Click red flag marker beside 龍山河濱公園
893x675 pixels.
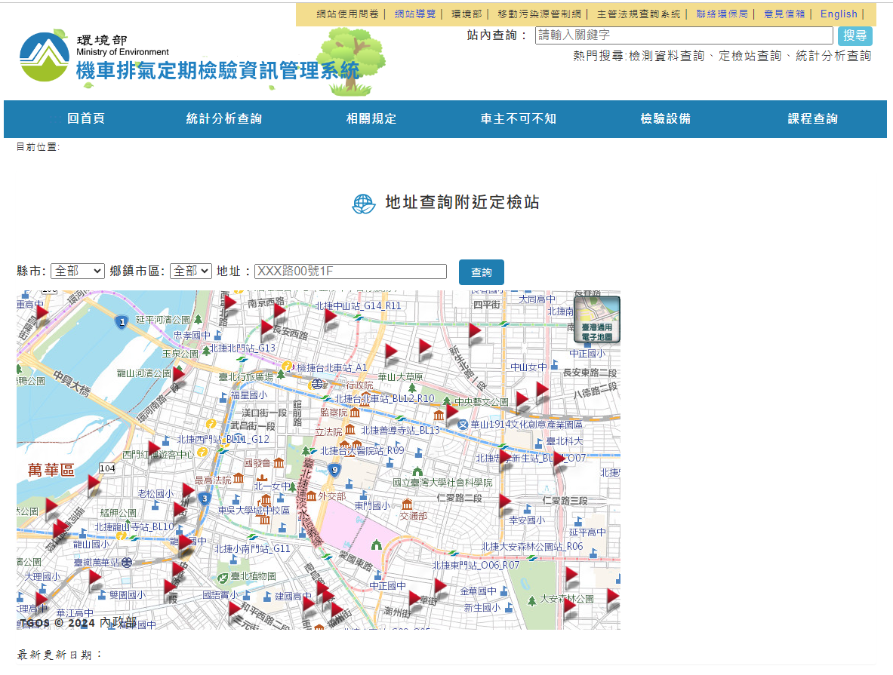click(x=178, y=375)
